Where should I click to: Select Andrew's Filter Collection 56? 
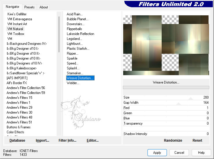click(x=26, y=88)
